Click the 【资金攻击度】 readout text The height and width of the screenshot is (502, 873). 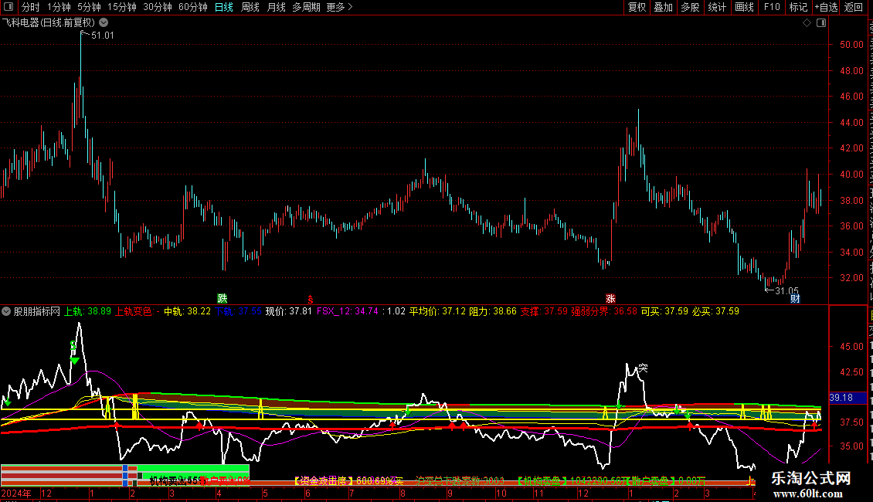click(x=324, y=480)
